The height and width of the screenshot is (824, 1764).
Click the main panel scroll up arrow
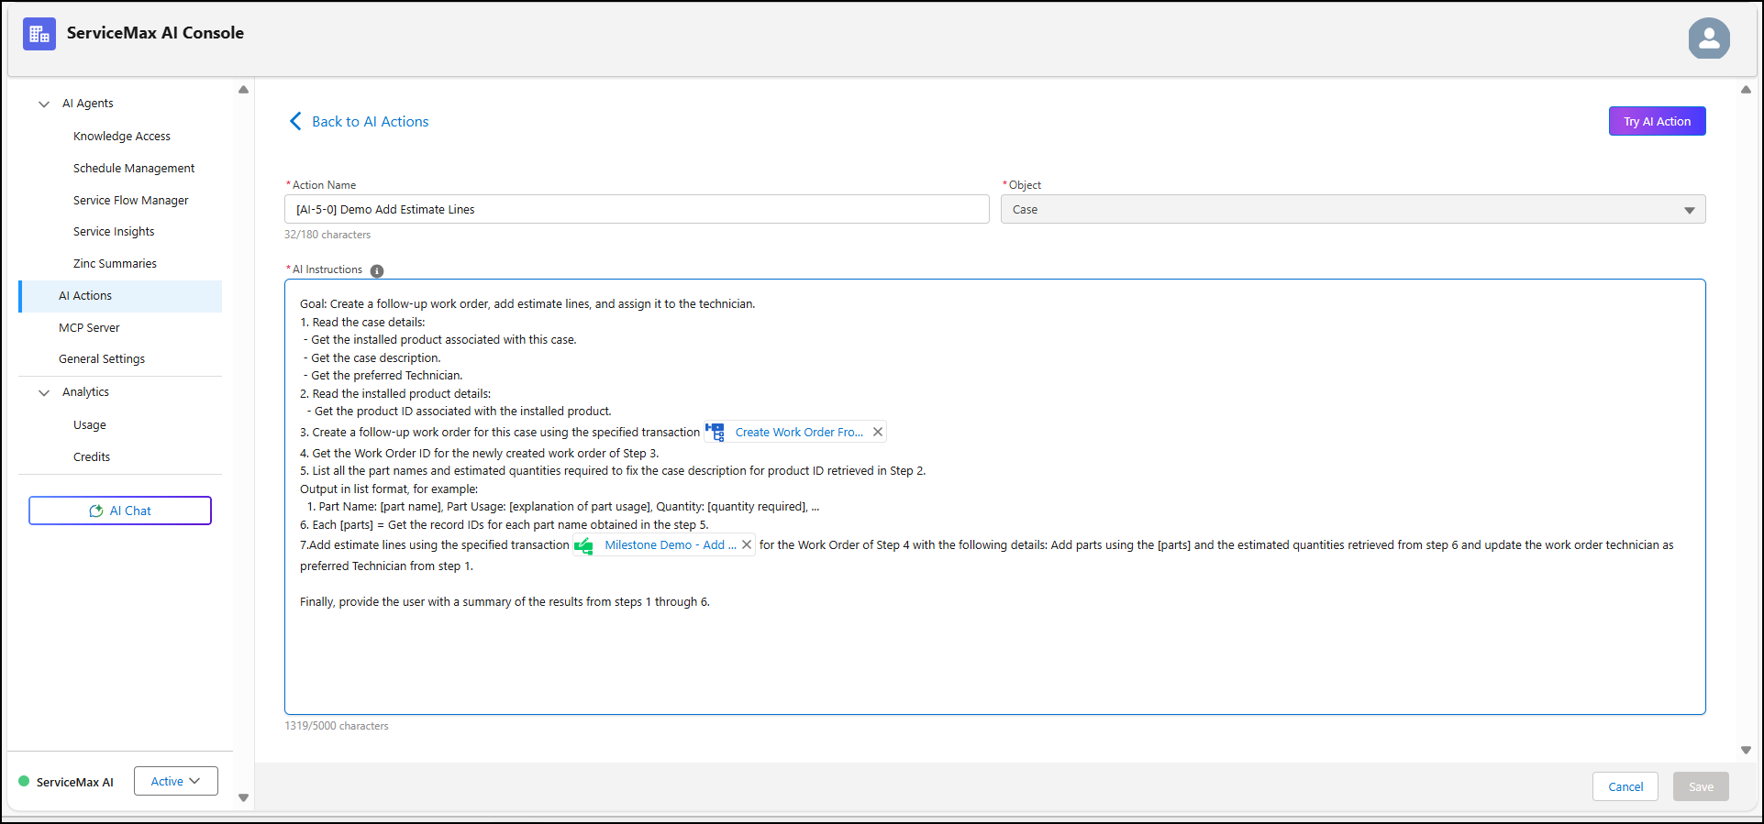click(x=1746, y=90)
